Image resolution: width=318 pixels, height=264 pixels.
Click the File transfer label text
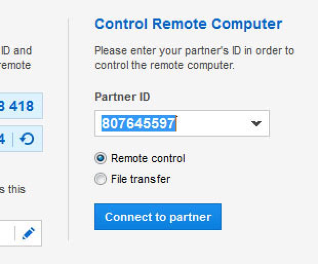click(x=141, y=179)
